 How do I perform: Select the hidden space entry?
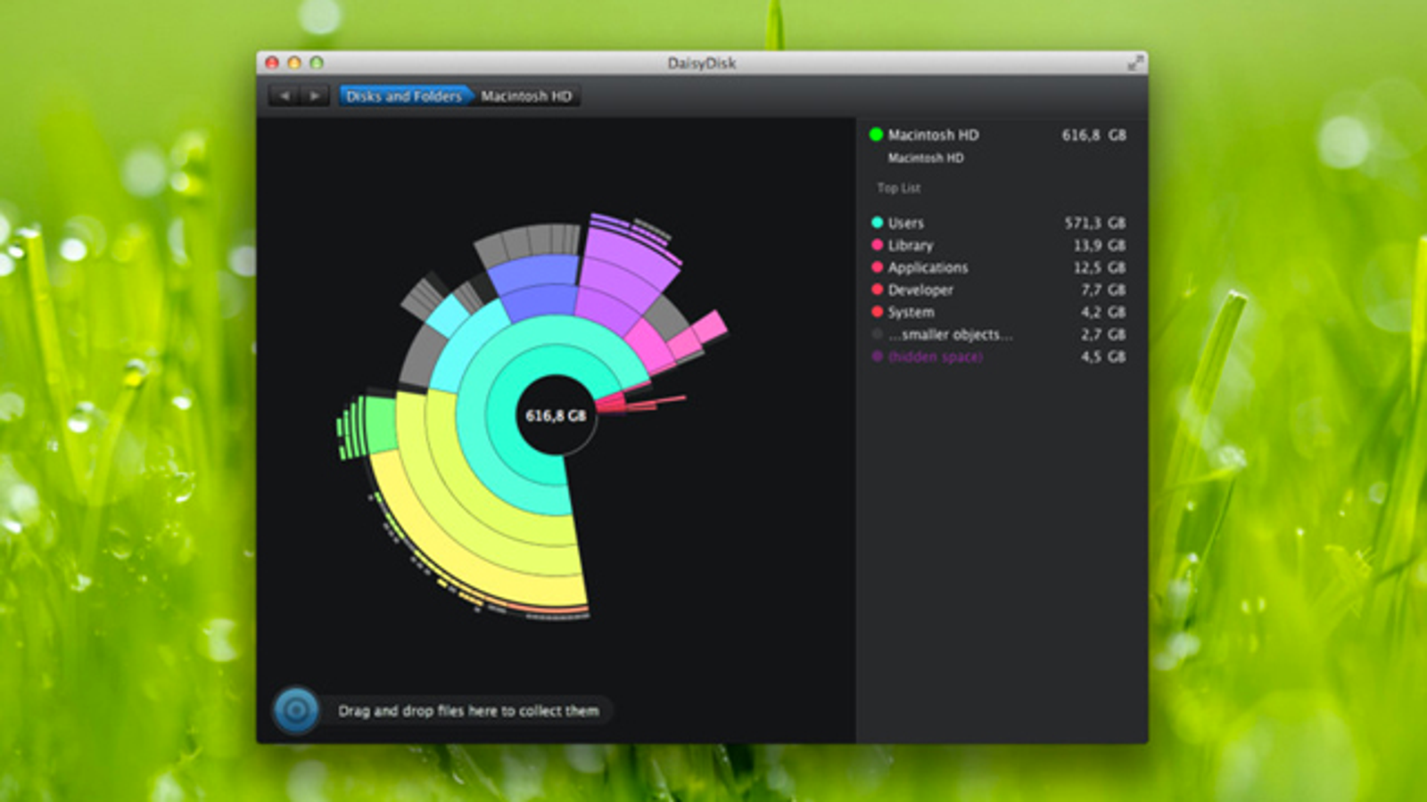(998, 356)
